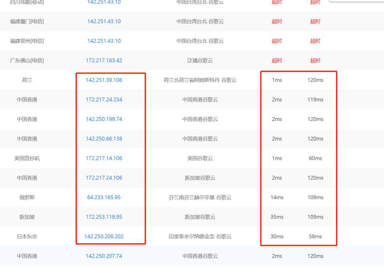The image size is (384, 267).
Task: Select 120ms in the 荷兰 row
Action: [315, 80]
